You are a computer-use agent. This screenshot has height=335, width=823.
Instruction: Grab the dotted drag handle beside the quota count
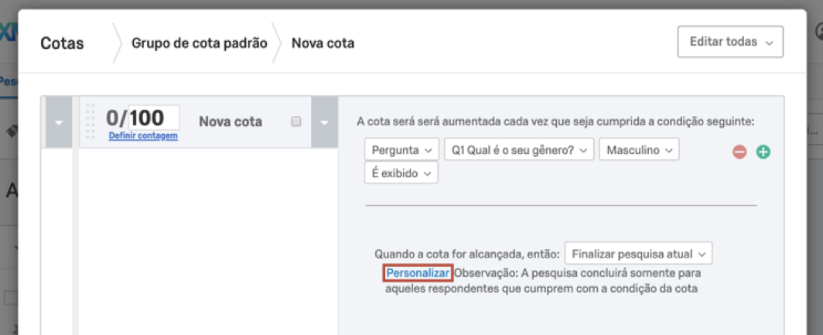[x=90, y=121]
